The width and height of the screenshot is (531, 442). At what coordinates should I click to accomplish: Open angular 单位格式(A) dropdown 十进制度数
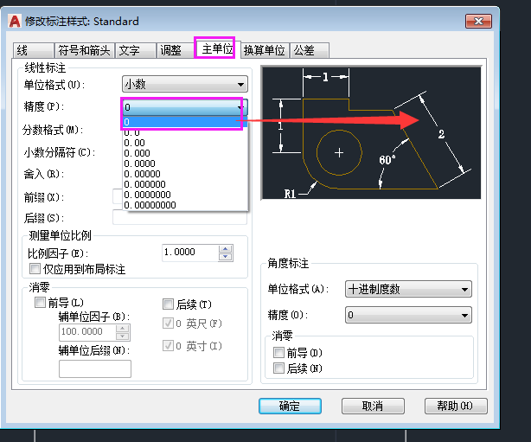(408, 289)
